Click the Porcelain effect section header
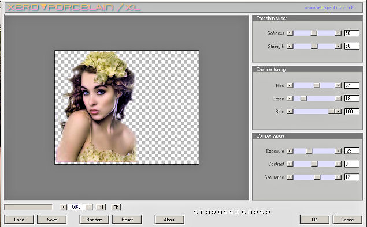 point(307,18)
